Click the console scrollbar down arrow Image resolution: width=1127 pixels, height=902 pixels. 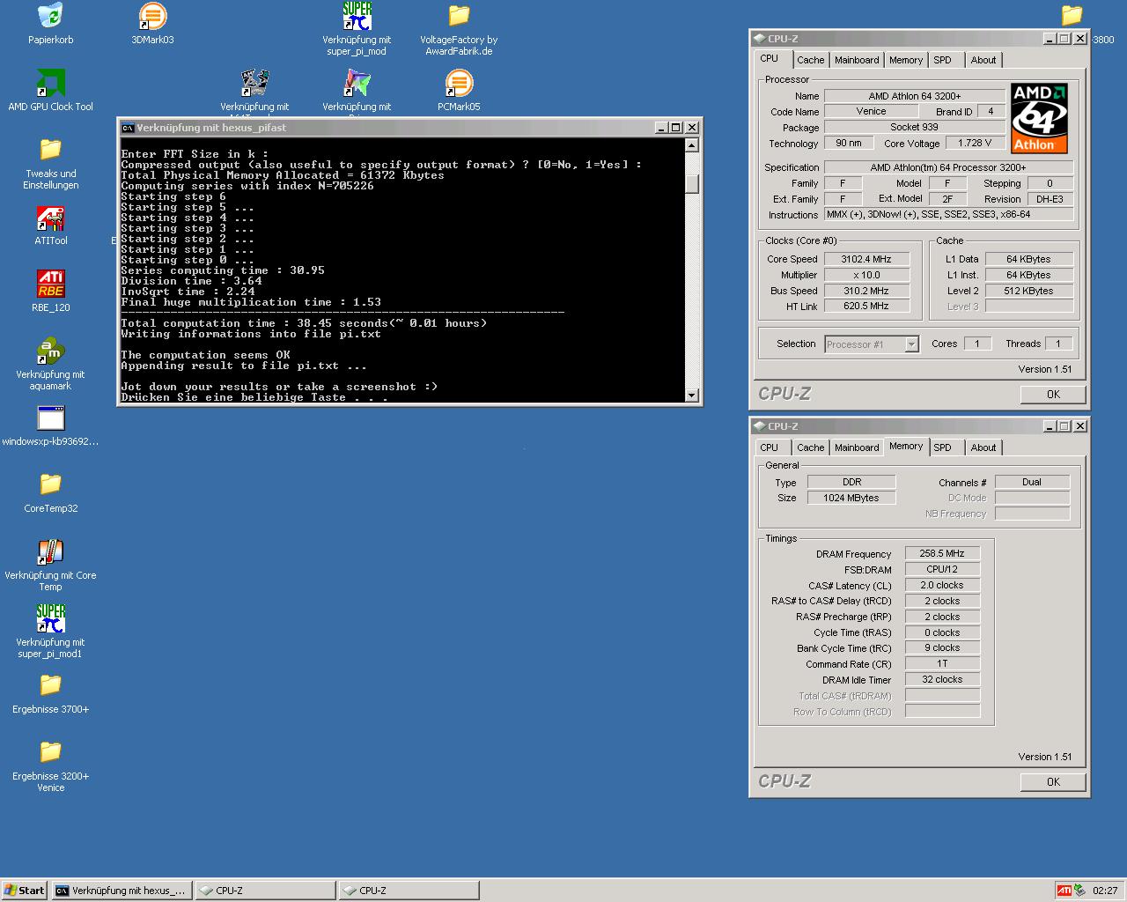tap(691, 396)
